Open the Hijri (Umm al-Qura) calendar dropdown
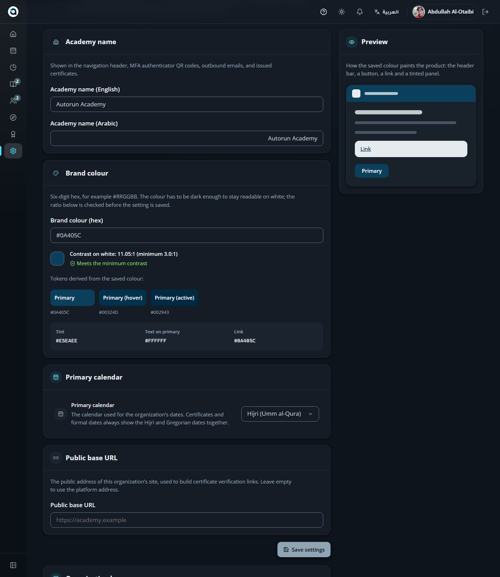500x577 pixels. (x=280, y=414)
